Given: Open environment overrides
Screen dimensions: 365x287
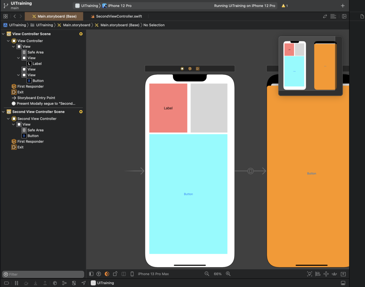Looking at the screenshot, I should pyautogui.click(x=74, y=283).
